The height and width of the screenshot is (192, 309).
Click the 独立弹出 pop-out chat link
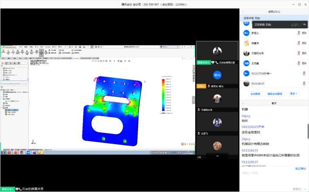[300, 168]
